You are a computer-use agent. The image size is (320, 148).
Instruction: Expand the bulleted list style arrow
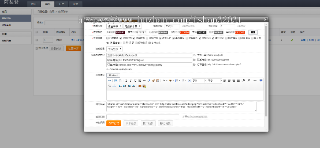click(x=186, y=81)
